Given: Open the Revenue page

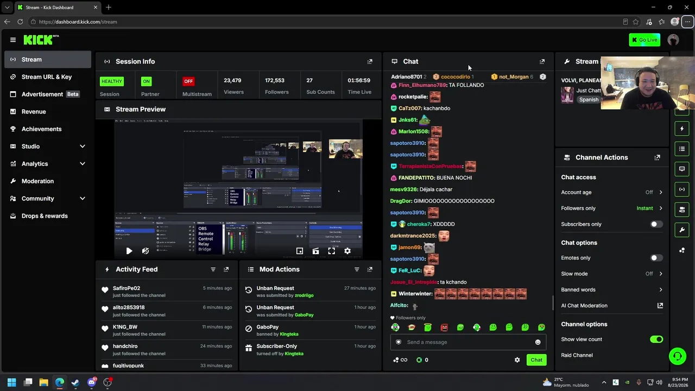Looking at the screenshot, I should click(x=48, y=112).
